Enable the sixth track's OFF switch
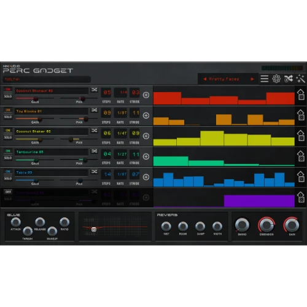This screenshot has height=307, width=307. tap(8, 192)
